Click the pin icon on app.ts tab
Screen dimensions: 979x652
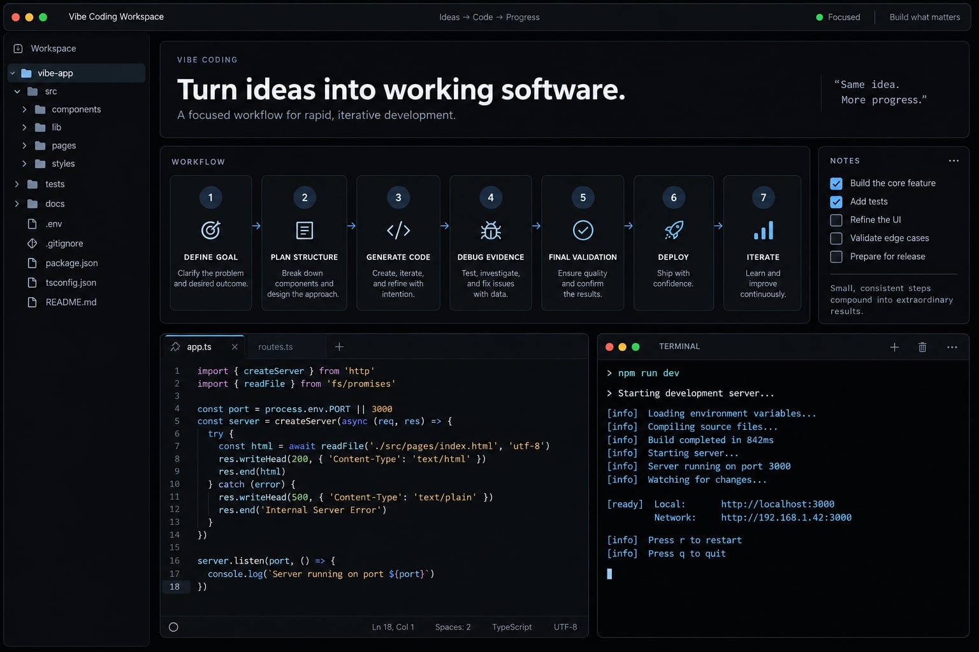click(175, 347)
